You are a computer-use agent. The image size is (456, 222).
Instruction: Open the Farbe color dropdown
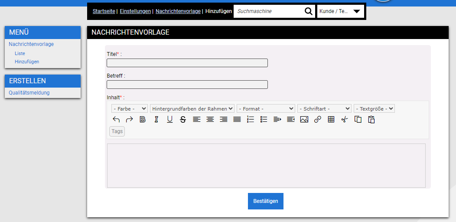click(x=129, y=108)
